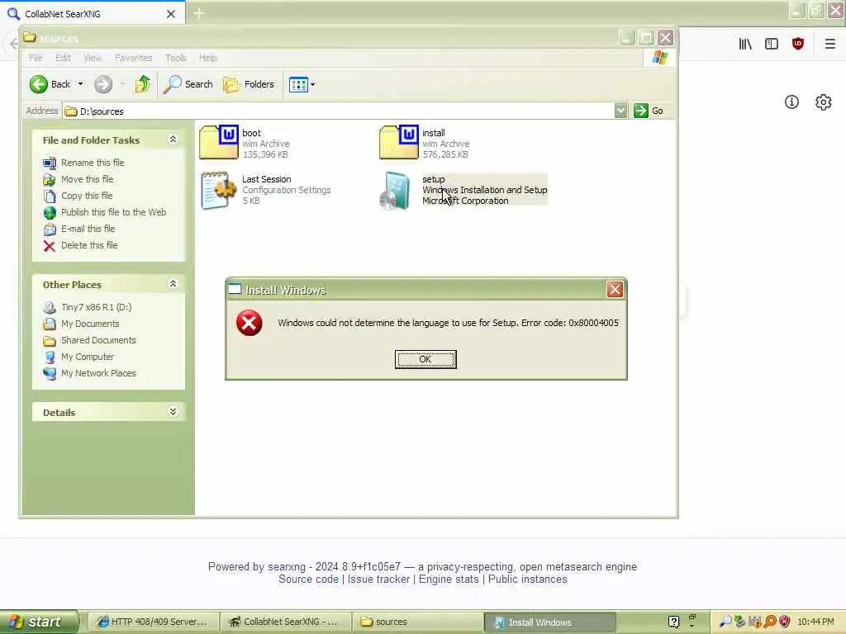Image resolution: width=846 pixels, height=634 pixels.
Task: Select the CollabNet SearXNG browser tab
Action: (92, 13)
